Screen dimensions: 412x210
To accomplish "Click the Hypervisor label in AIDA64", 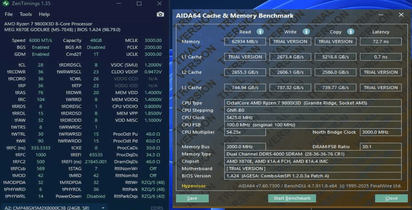I will coord(194,186).
